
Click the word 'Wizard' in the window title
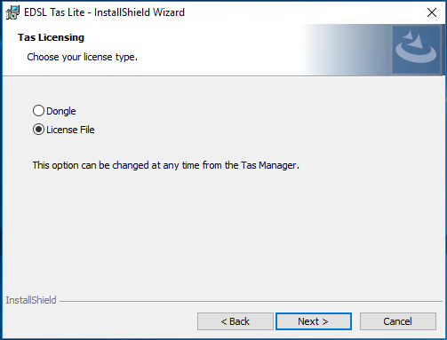coord(169,12)
